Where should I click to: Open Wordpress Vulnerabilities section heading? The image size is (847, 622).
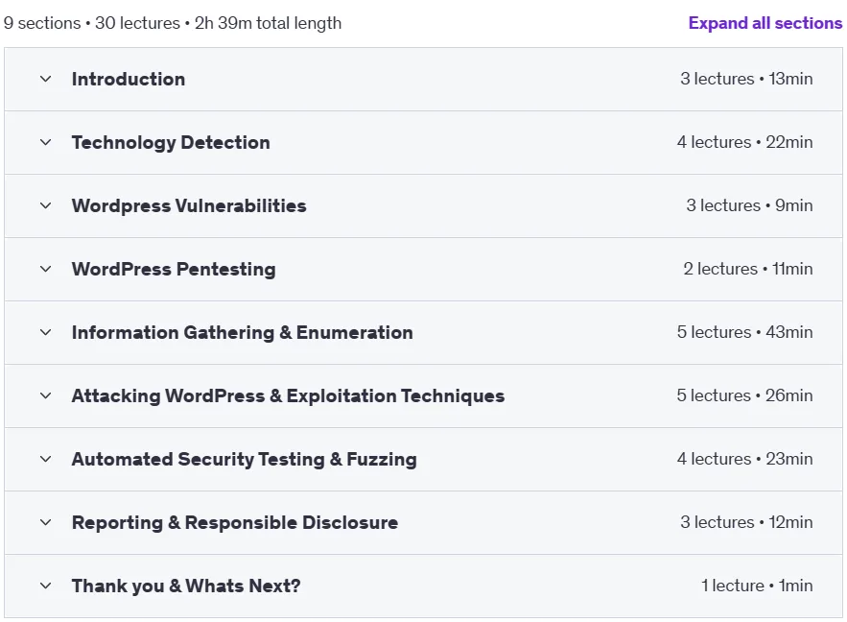tap(189, 205)
